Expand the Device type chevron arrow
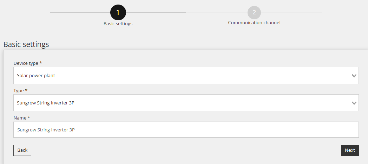368x164 pixels. 354,76
